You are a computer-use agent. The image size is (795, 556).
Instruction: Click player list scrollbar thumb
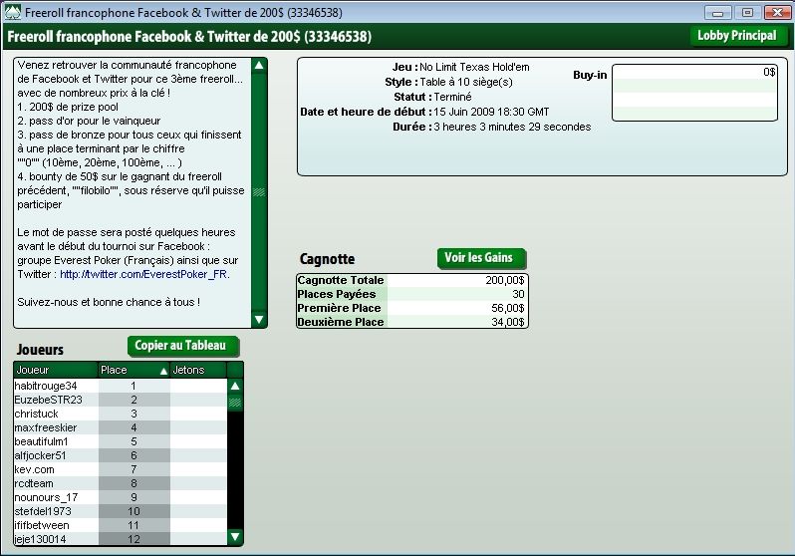(x=235, y=403)
